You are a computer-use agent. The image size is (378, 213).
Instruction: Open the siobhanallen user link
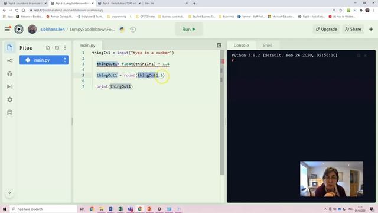(53, 29)
